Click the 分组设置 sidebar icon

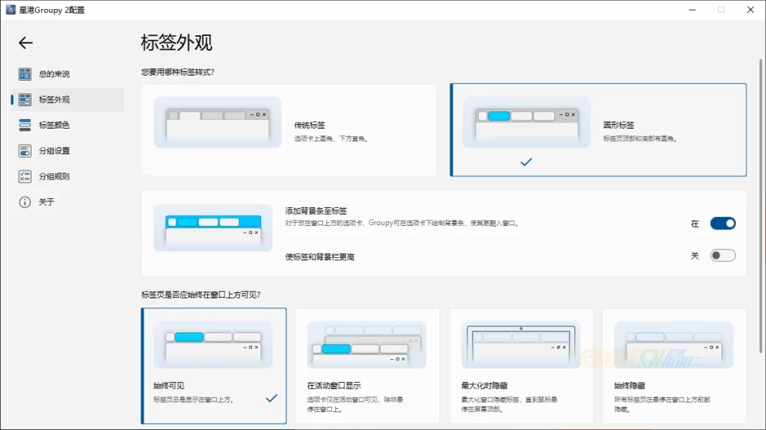tap(25, 151)
